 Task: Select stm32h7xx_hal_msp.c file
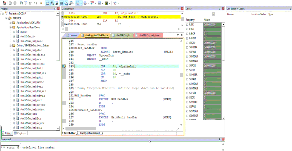(32, 41)
